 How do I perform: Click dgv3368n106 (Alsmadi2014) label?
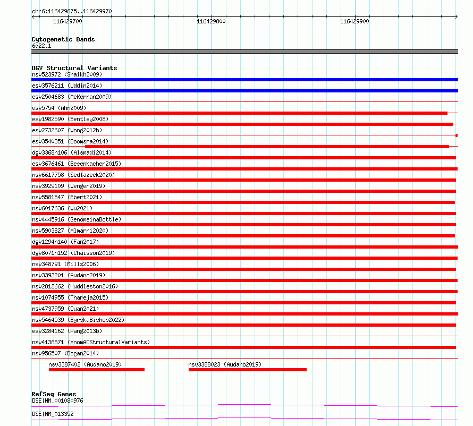coord(72,152)
